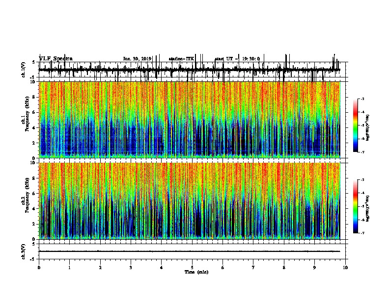Click time-axis tick label "3" at bottom

point(131,268)
